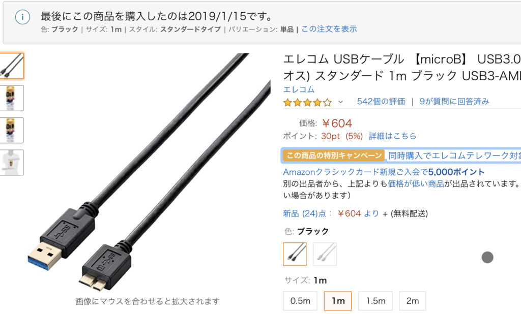Open the エレコム brand link
The width and height of the screenshot is (521, 314).
point(299,89)
